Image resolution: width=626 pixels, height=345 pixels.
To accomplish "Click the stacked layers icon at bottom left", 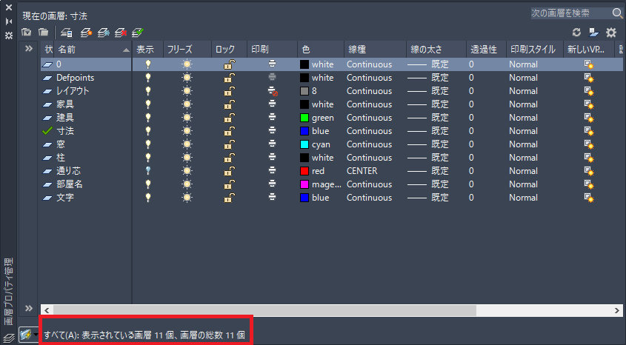I will (9, 339).
